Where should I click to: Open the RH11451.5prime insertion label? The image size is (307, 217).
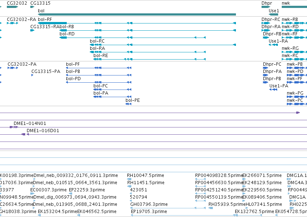coord(146,182)
